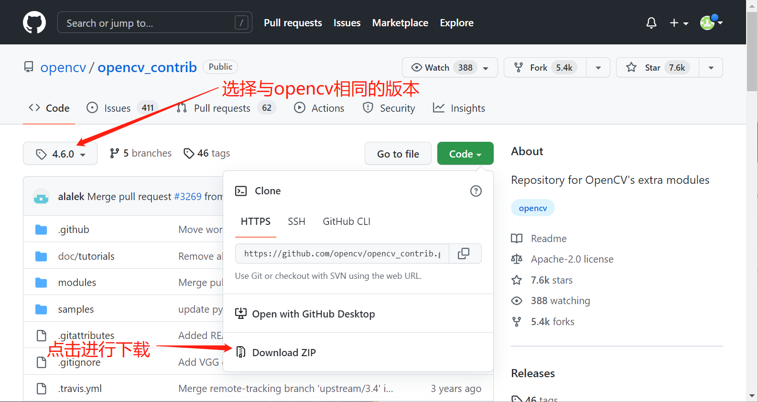Viewport: 758px width, 402px height.
Task: Click the Fork button
Action: point(545,67)
